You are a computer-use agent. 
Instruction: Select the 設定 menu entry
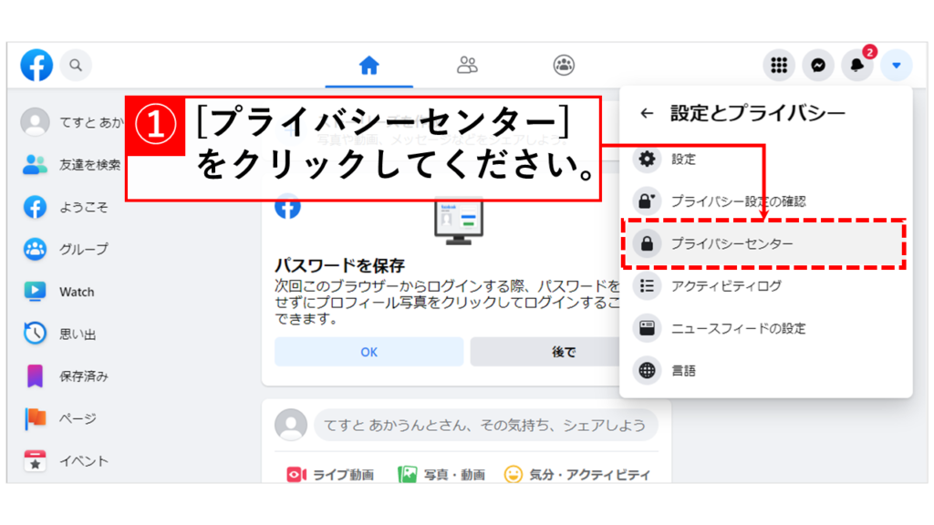coord(766,159)
